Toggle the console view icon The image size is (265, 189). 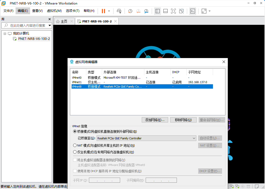(193, 11)
